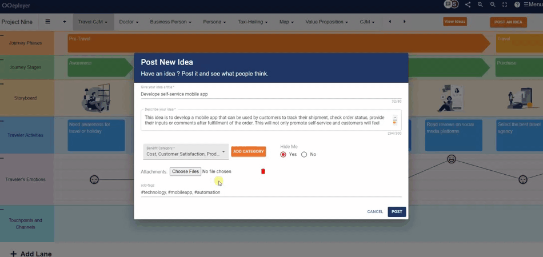Click the share icon in top bar

coord(468,5)
